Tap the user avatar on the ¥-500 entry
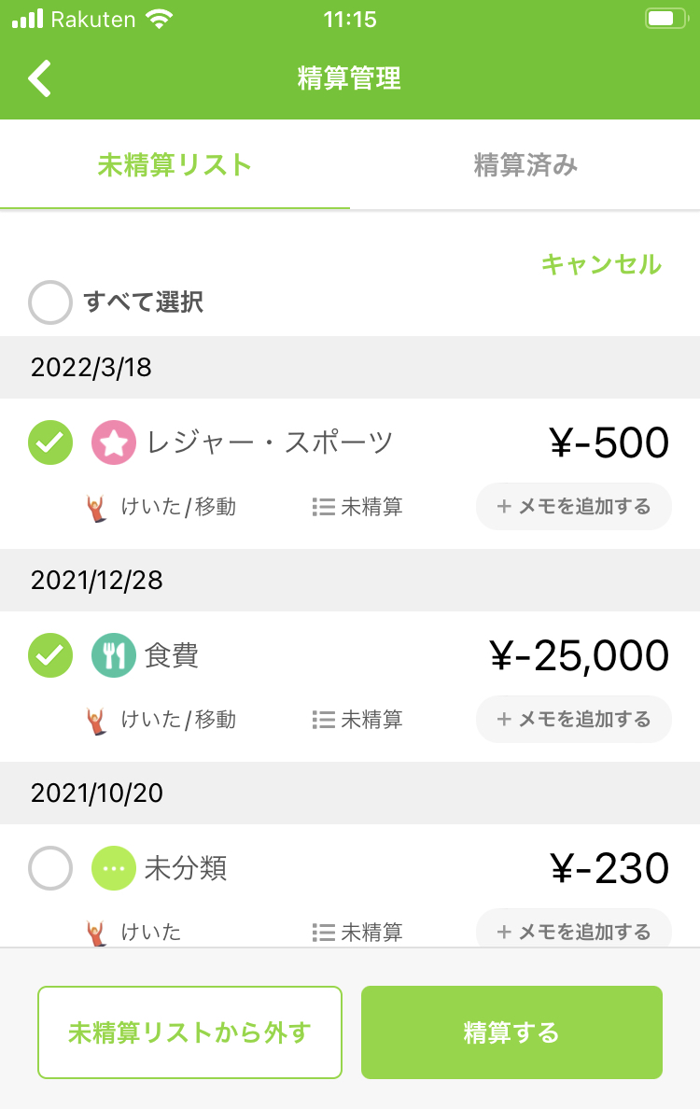This screenshot has width=700, height=1109. [96, 507]
